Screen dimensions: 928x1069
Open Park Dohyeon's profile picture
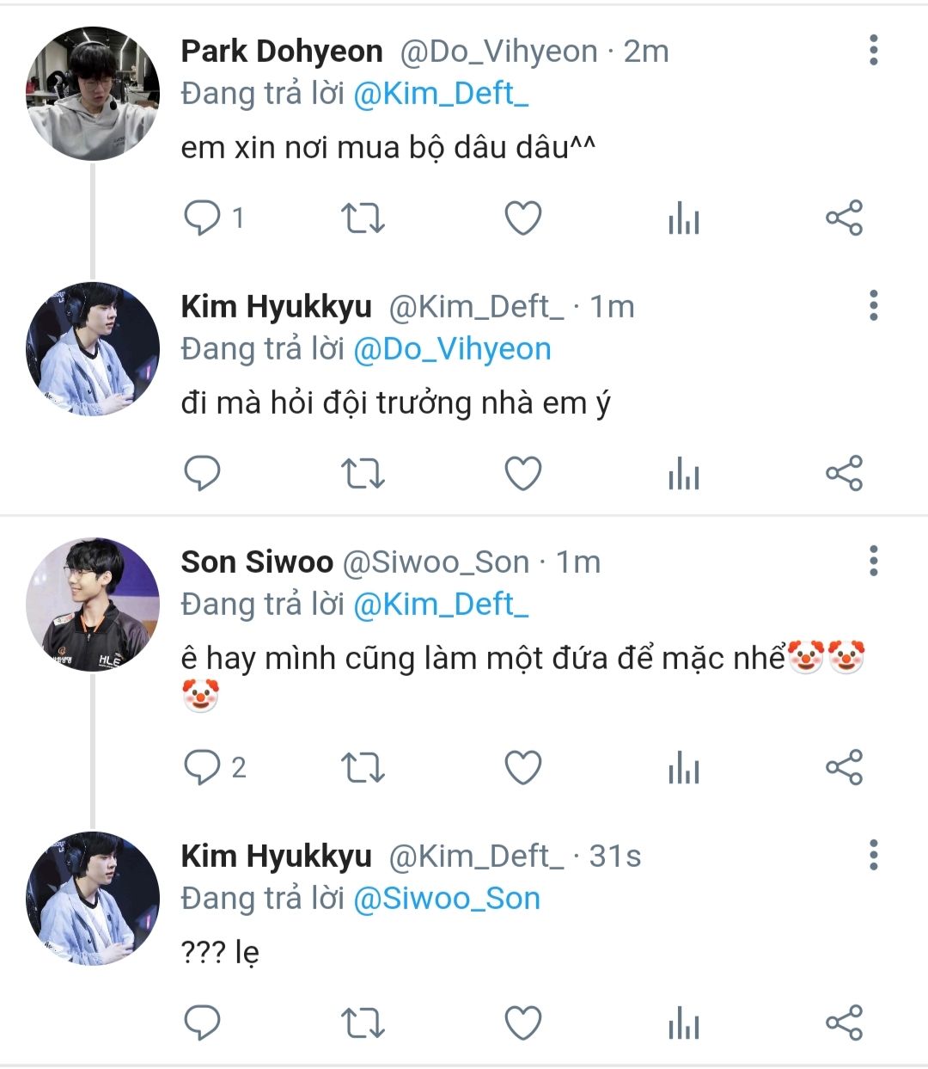tap(93, 94)
